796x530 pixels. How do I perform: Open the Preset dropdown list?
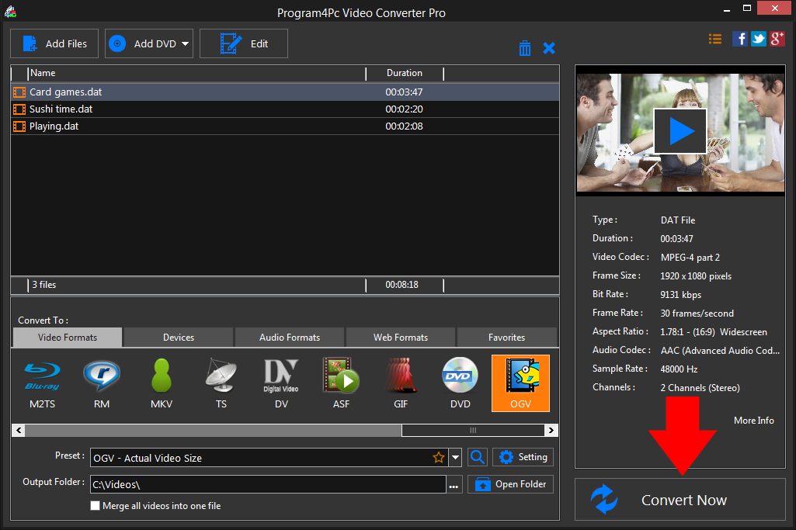[x=456, y=458]
